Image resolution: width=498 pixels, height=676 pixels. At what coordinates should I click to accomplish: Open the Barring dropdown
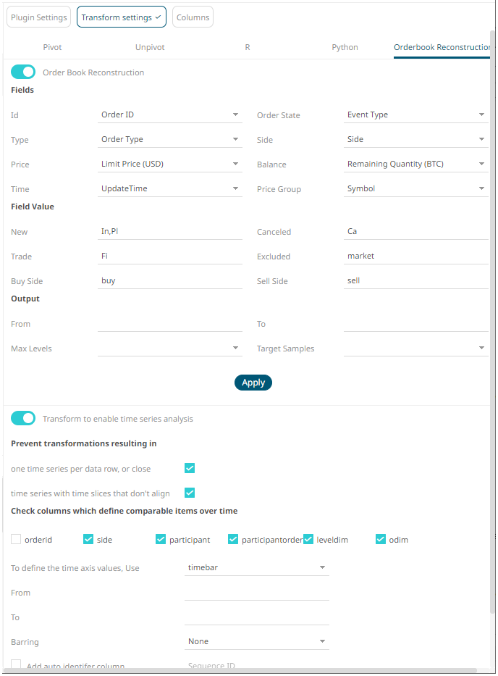click(x=257, y=641)
